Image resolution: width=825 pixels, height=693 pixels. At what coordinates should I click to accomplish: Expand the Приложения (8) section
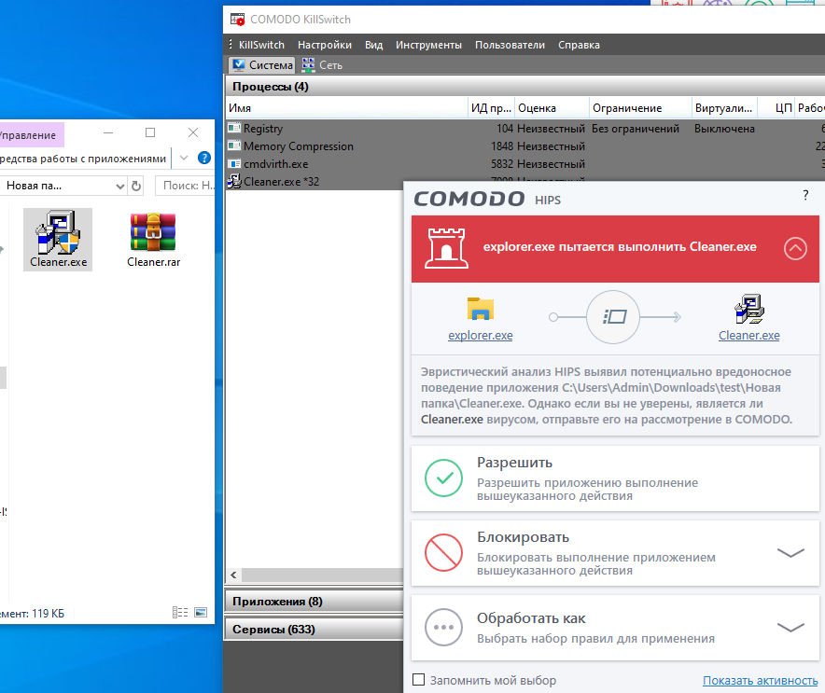(x=315, y=601)
